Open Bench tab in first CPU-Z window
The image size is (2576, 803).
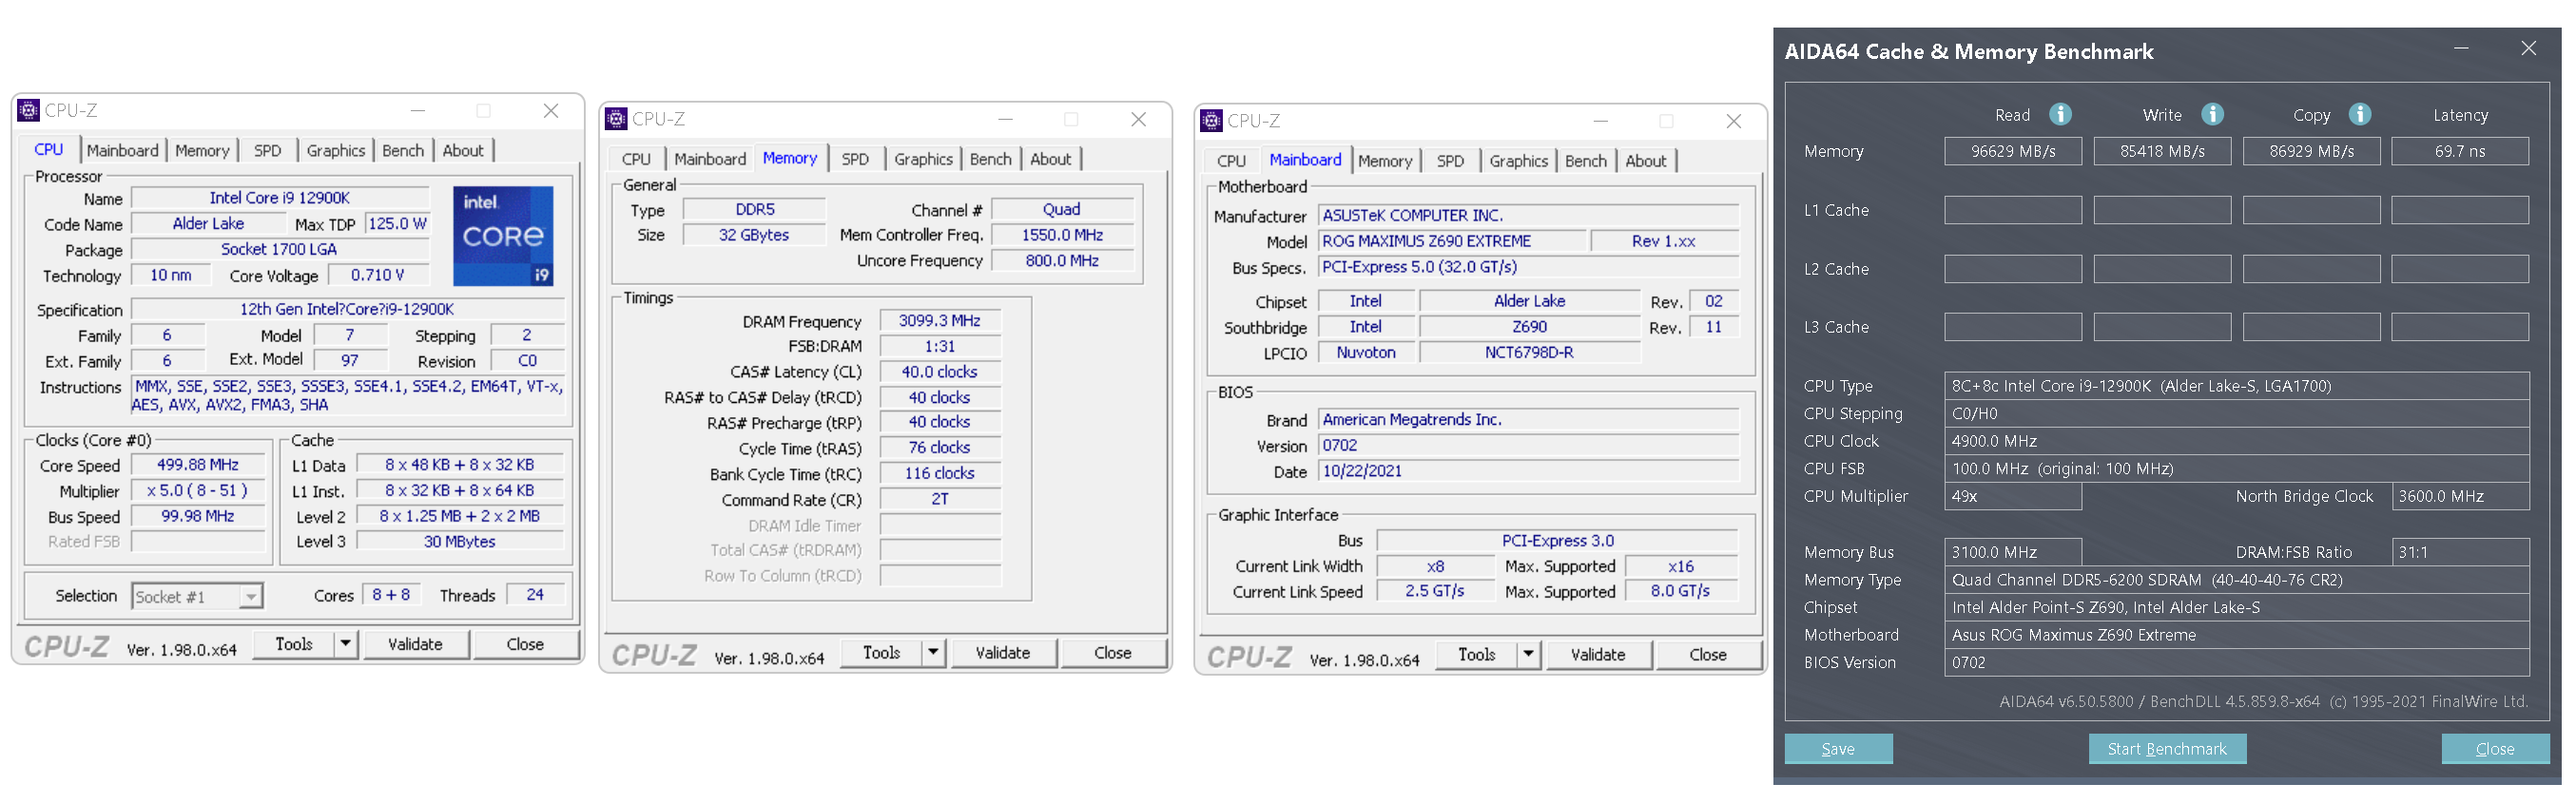[403, 151]
